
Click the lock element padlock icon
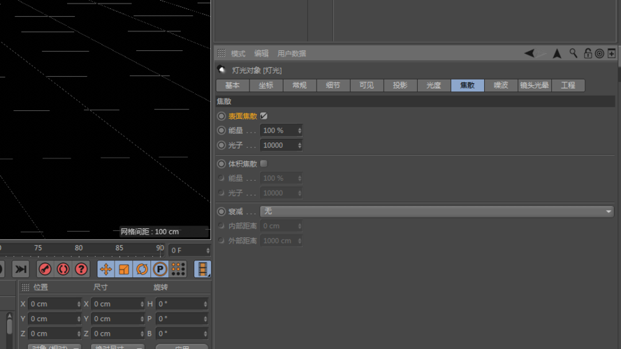click(x=587, y=53)
